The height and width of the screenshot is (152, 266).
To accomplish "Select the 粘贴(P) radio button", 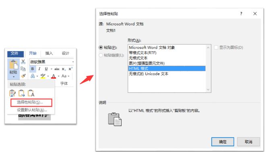I will coord(101,48).
